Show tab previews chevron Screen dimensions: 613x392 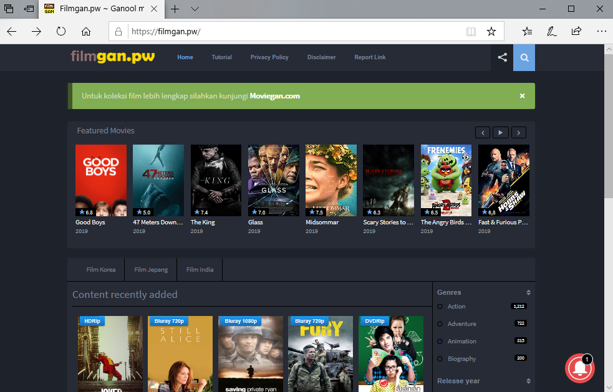tap(195, 9)
